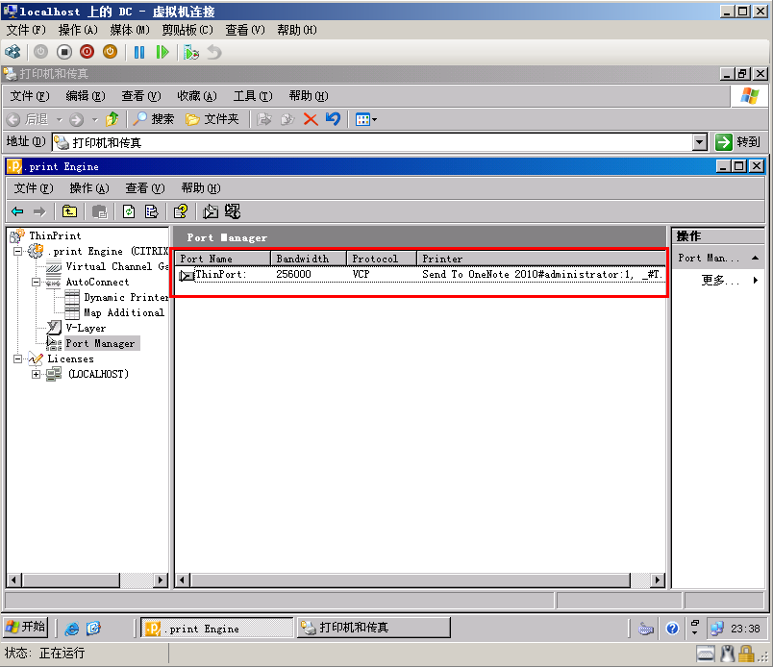The image size is (773, 667).
Task: Click the red Shut Down VM icon
Action: pyautogui.click(x=87, y=52)
